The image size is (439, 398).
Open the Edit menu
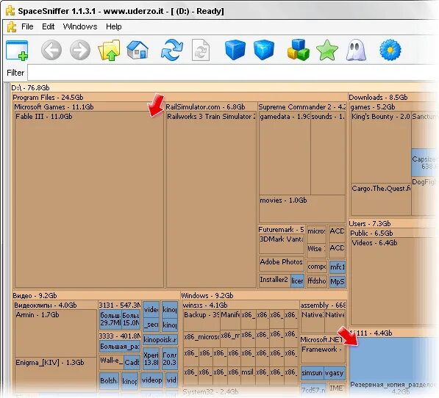click(x=48, y=26)
